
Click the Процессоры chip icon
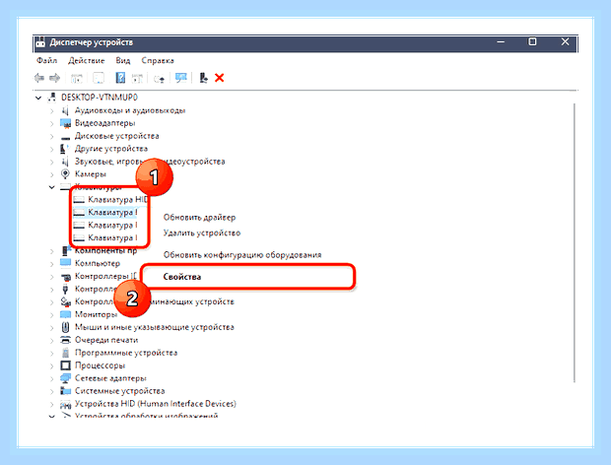65,365
